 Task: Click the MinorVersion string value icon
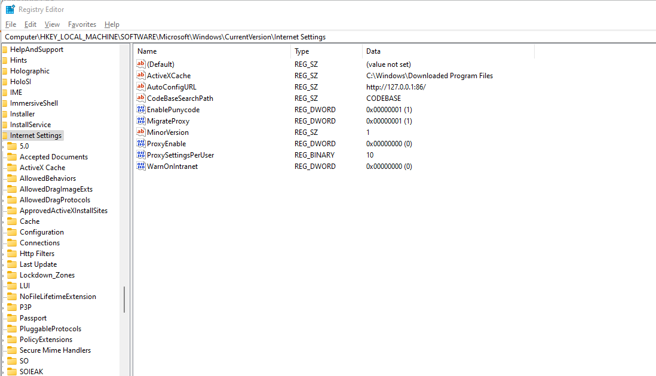click(x=141, y=131)
